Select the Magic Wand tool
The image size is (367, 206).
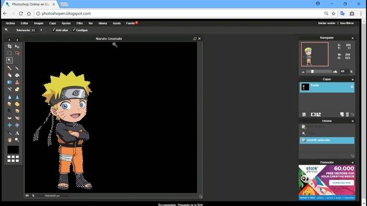(x=9, y=60)
